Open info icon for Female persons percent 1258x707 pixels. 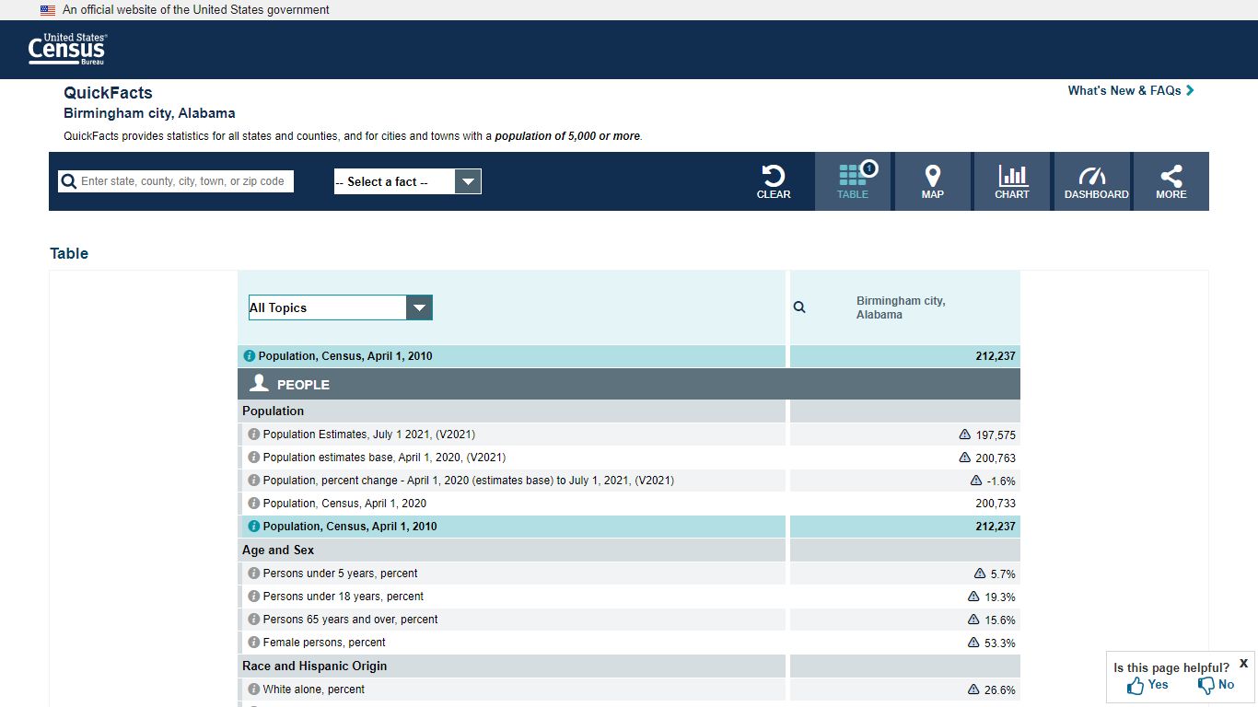tap(254, 643)
